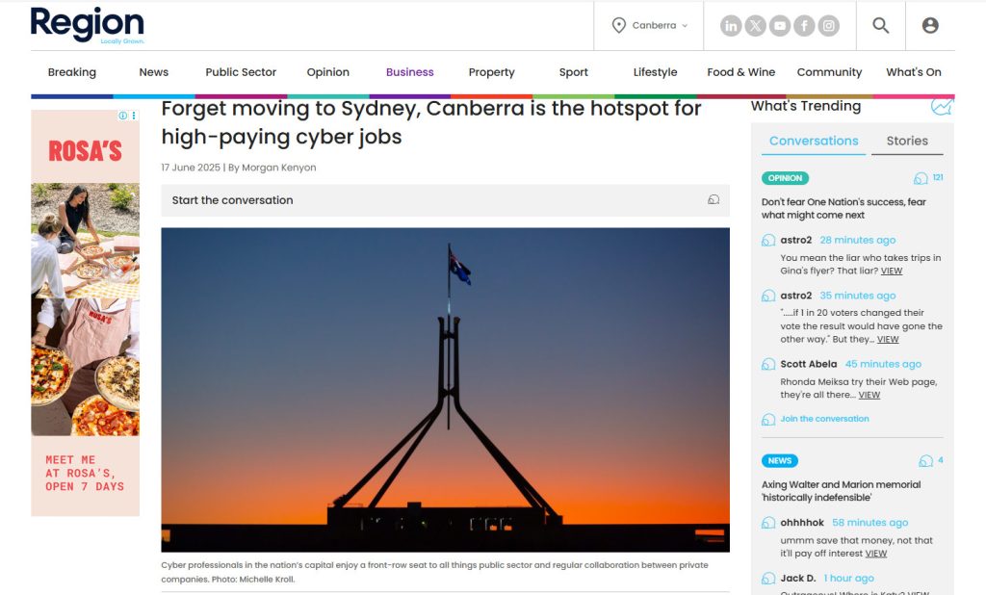986x595 pixels.
Task: Open the Public Sector menu item
Action: 241,72
